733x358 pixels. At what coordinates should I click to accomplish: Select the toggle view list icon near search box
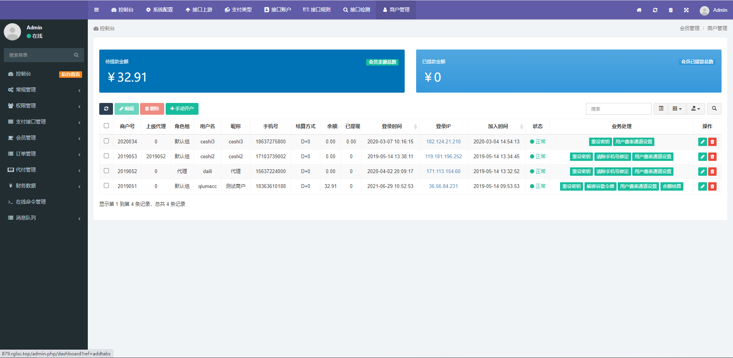660,109
